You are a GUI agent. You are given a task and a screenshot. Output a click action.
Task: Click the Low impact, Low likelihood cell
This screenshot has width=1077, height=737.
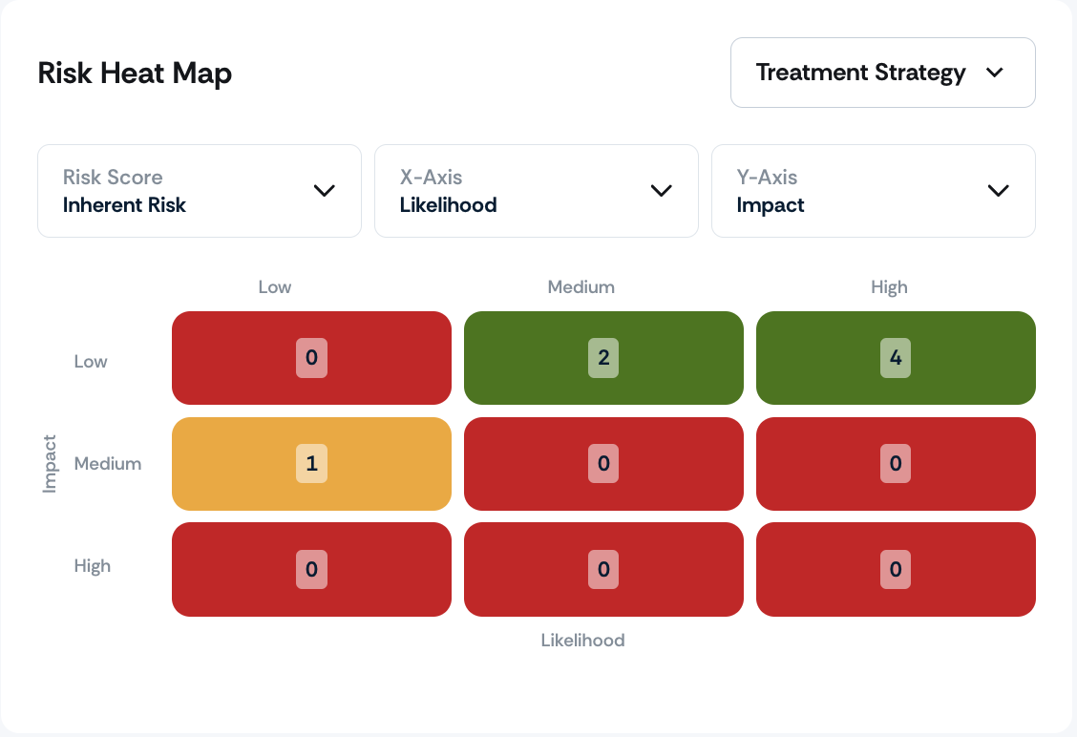tap(312, 358)
